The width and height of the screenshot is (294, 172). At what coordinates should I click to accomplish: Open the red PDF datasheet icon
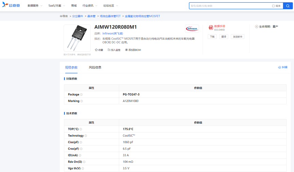[211, 28]
